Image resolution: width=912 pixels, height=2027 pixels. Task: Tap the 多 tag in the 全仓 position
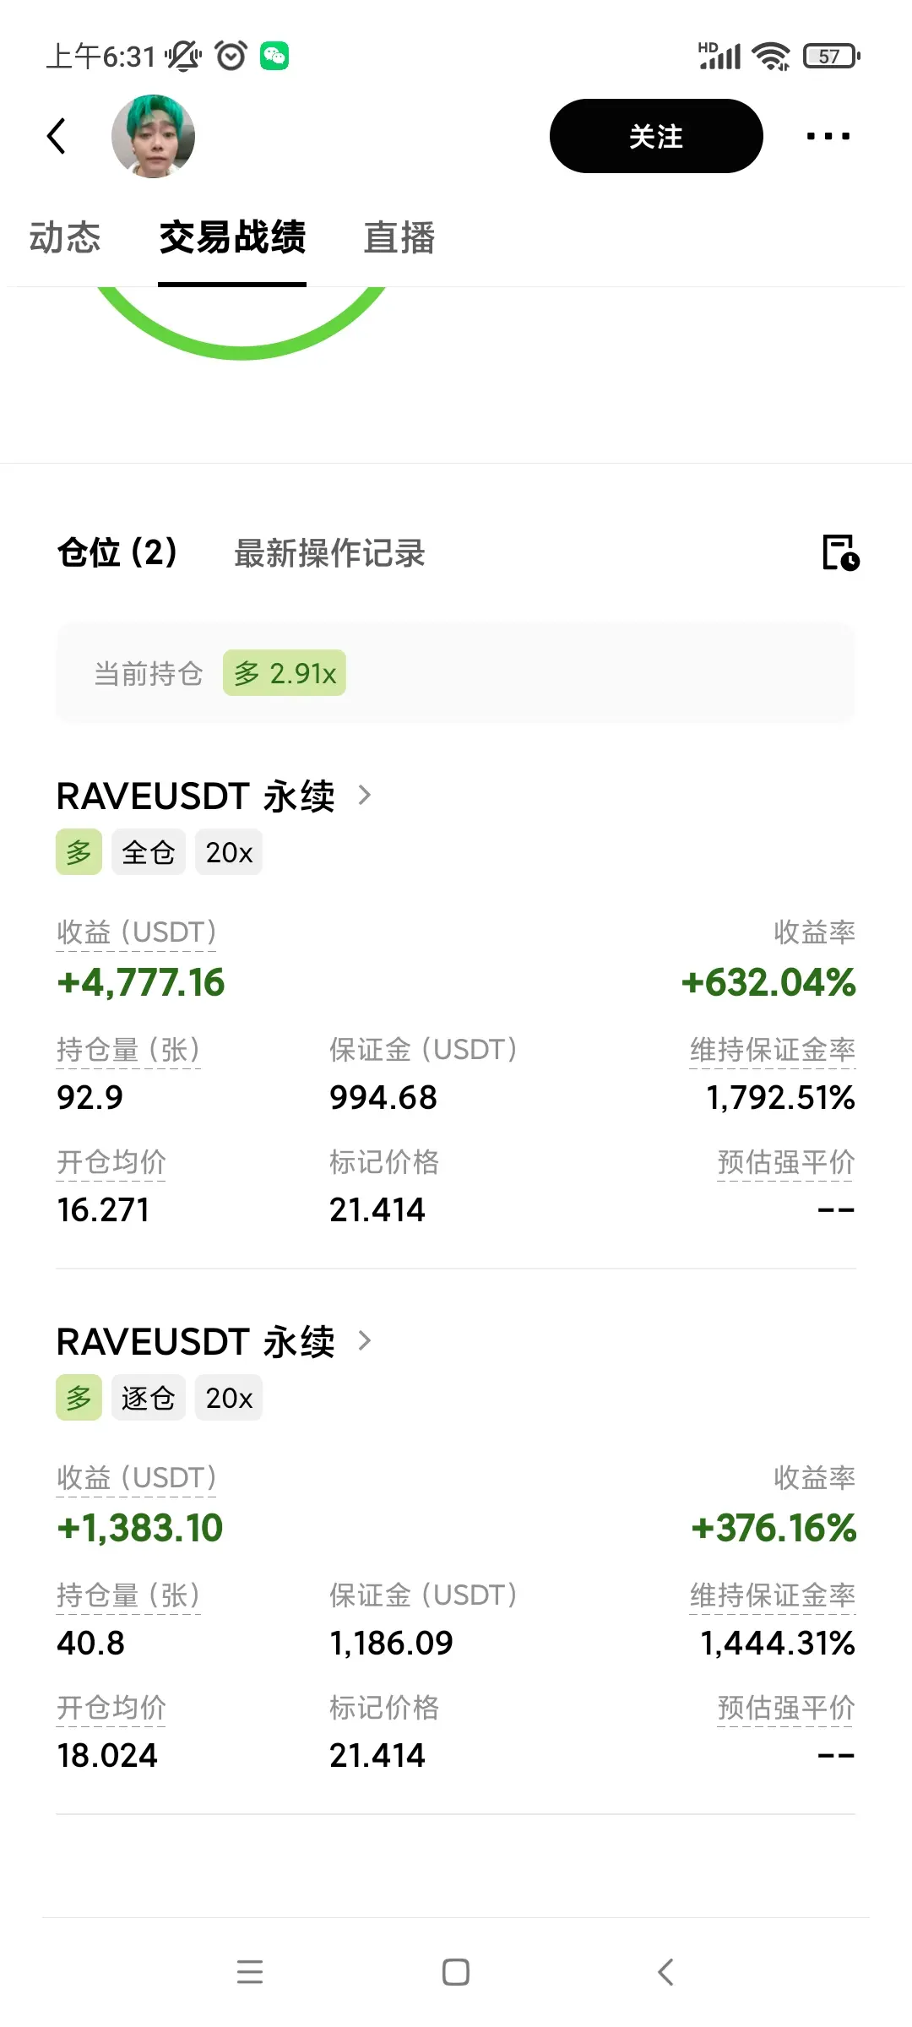(x=79, y=852)
